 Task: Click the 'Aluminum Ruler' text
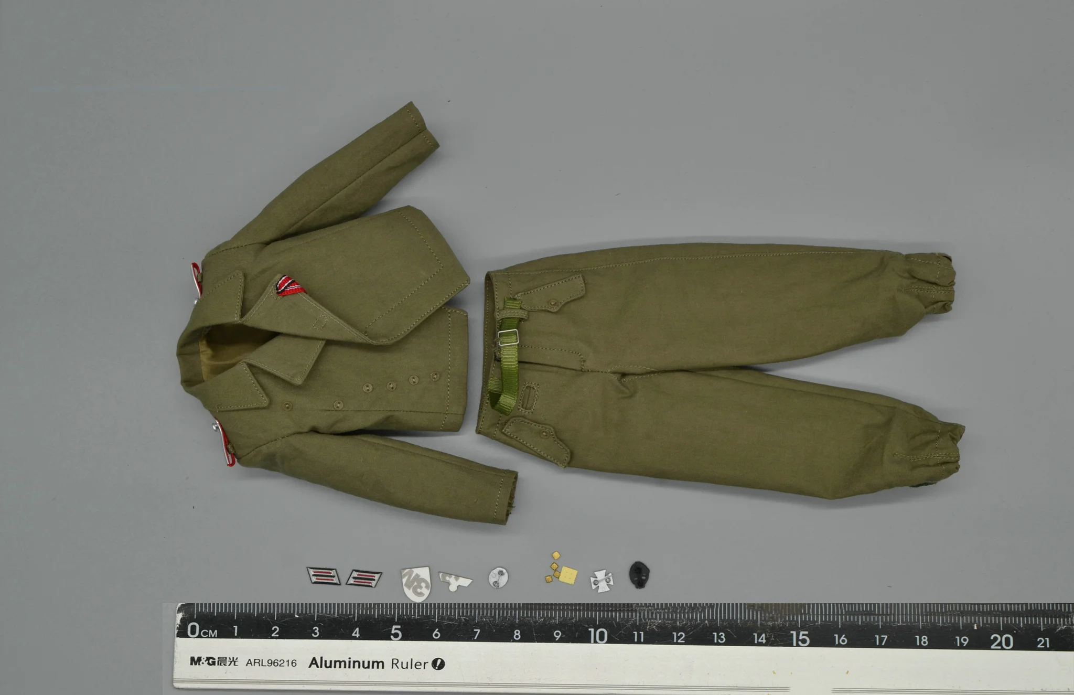point(368,664)
